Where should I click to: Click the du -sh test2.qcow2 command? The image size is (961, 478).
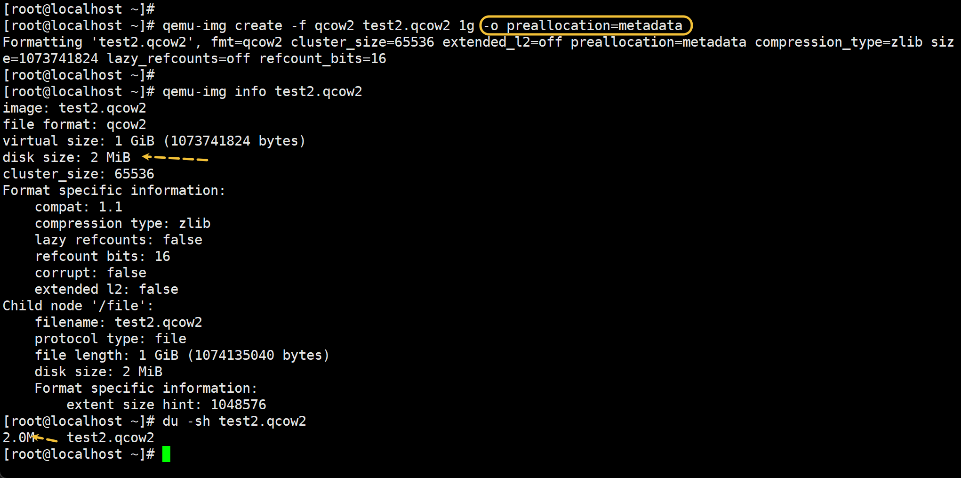tap(234, 421)
